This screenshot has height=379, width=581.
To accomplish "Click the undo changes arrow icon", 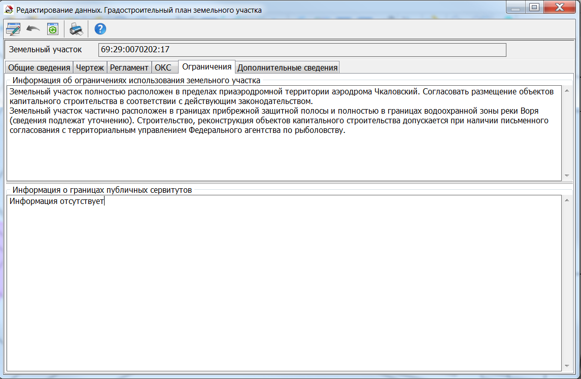I will pos(32,28).
